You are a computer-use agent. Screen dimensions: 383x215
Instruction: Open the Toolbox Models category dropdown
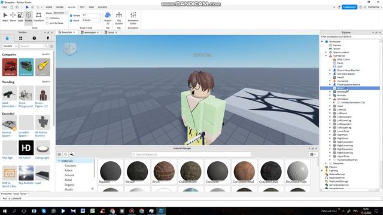pos(10,46)
